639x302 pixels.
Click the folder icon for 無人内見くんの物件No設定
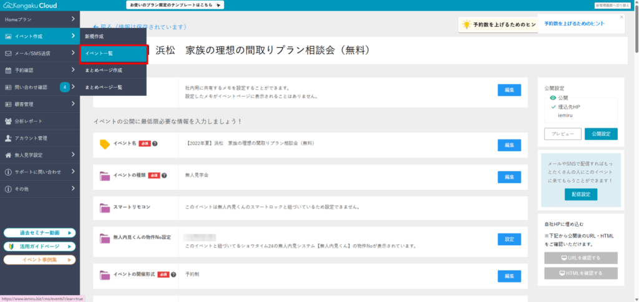click(x=105, y=238)
